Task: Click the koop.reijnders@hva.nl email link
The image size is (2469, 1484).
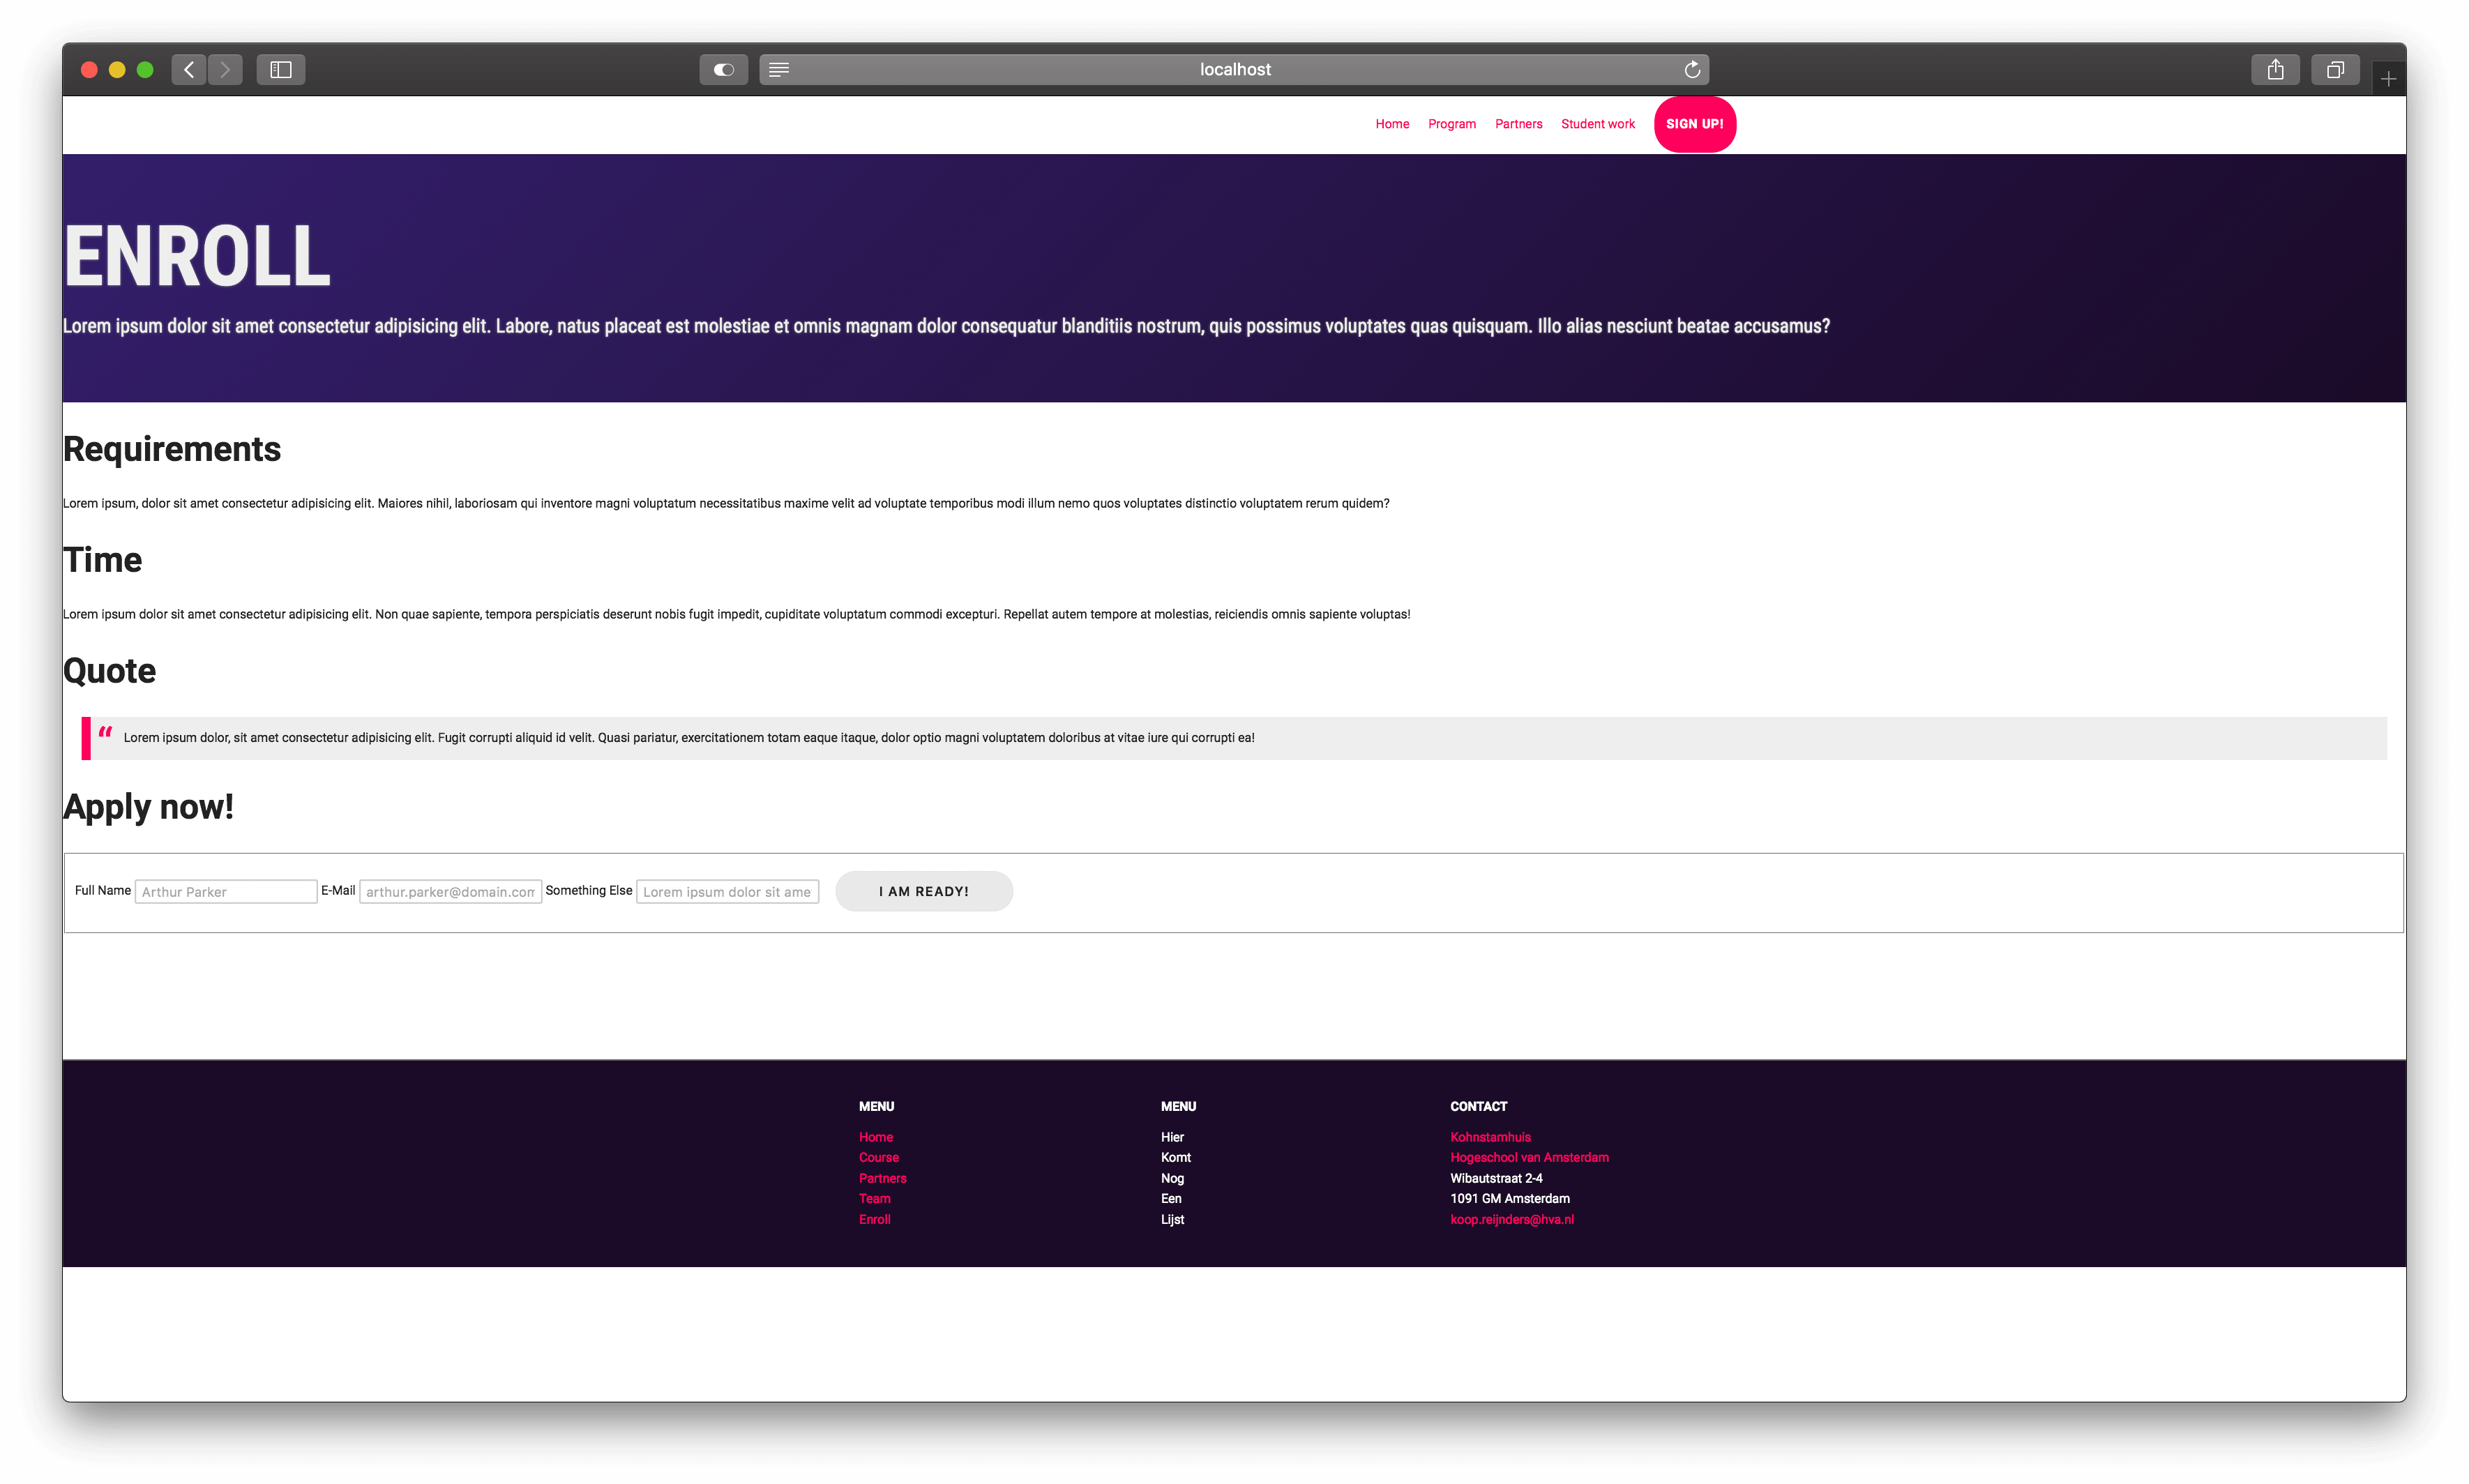Action: pos(1511,1219)
